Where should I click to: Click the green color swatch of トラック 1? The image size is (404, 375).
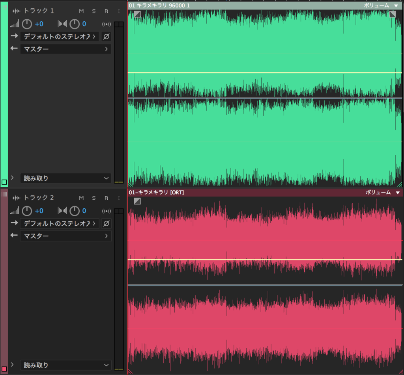pos(4,182)
